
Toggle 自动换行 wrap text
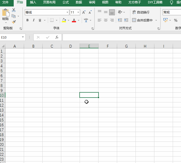coord(141,12)
